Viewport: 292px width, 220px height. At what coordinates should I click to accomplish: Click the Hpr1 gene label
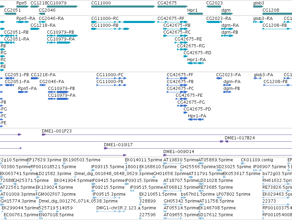[192, 10]
